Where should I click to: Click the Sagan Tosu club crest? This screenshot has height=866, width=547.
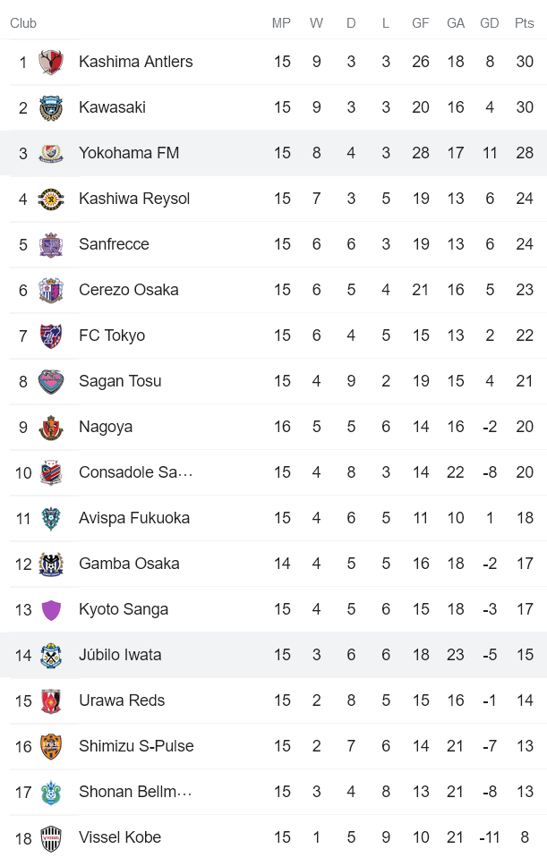[x=49, y=381]
